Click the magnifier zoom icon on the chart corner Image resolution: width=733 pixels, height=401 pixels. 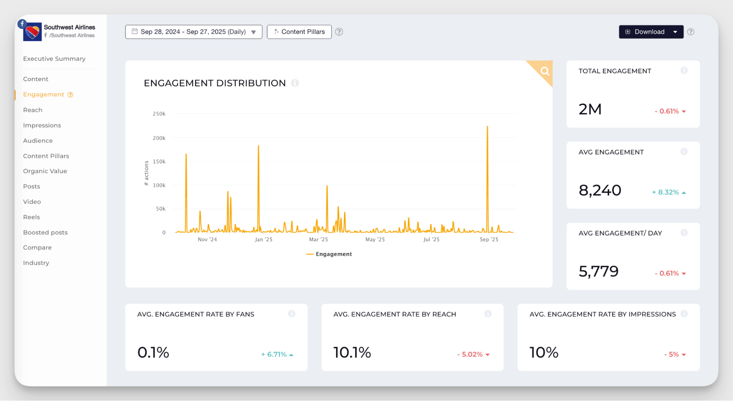pyautogui.click(x=545, y=71)
